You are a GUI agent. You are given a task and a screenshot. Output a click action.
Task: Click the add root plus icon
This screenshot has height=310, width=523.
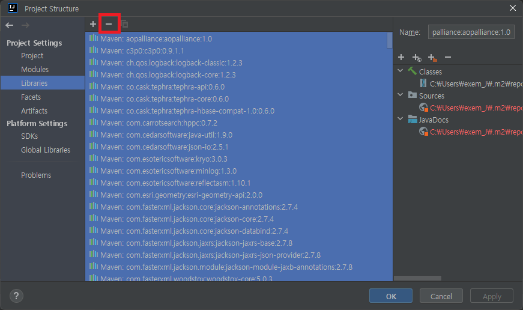[401, 58]
